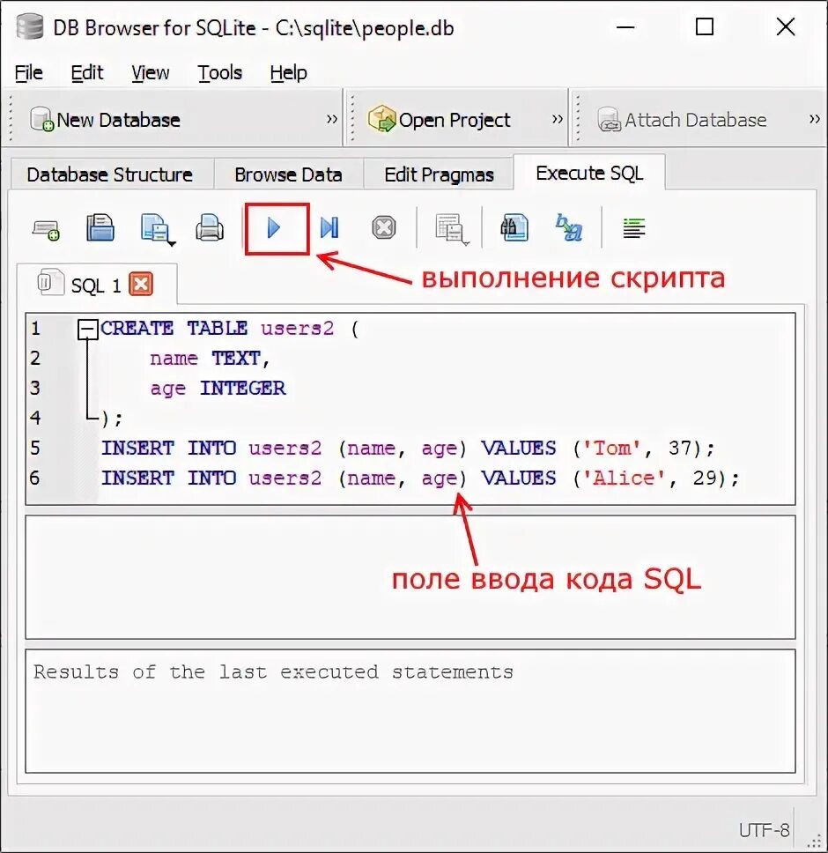The width and height of the screenshot is (828, 853).
Task: Click line number 5 in editor margin
Action: tap(35, 448)
